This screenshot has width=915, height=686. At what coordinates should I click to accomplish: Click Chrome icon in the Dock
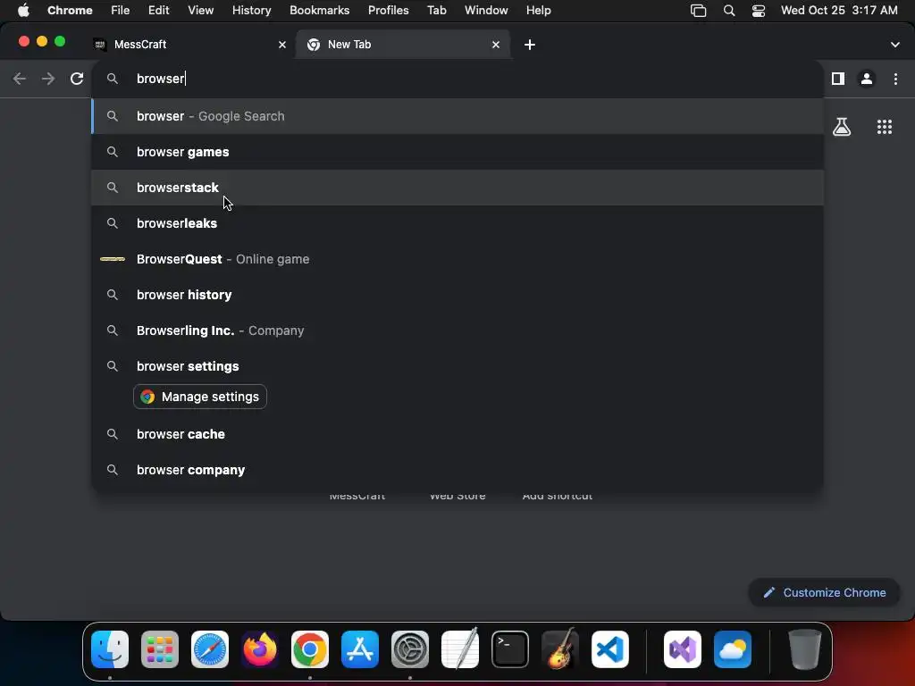(x=310, y=648)
